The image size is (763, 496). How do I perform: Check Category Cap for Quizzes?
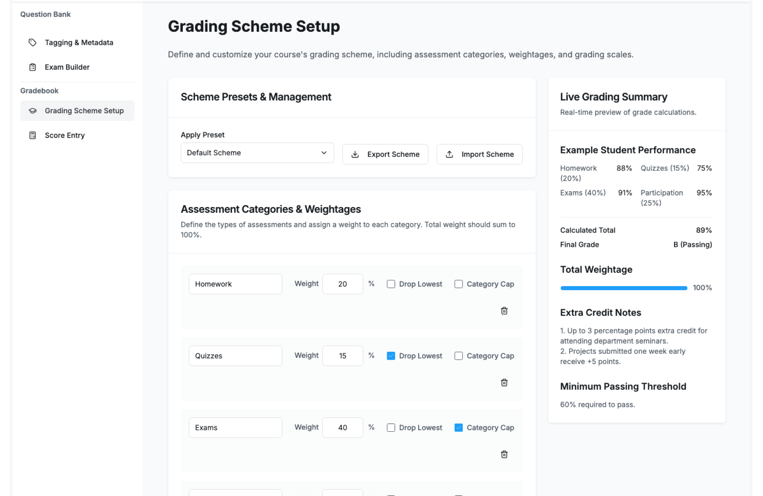(x=459, y=356)
